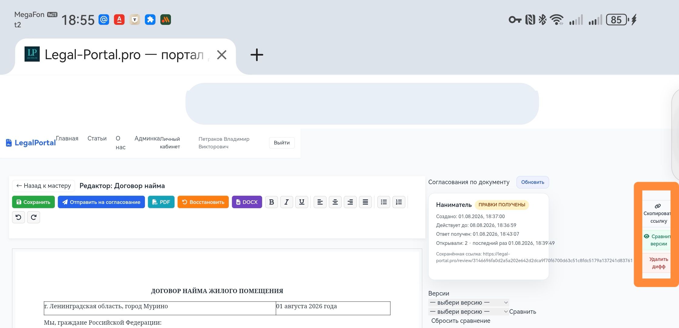679x328 pixels.
Task: Open the T-Bank notification icon
Action: (x=135, y=20)
